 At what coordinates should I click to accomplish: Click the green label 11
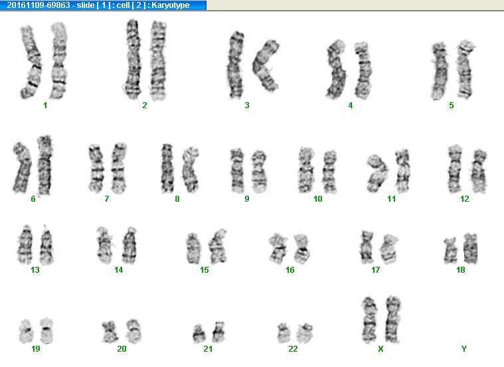(x=392, y=199)
